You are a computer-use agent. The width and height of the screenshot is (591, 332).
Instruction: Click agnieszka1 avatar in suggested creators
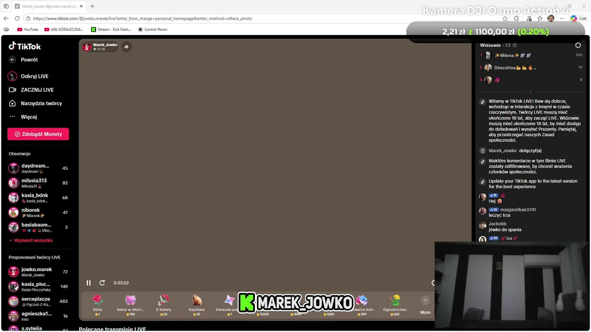pyautogui.click(x=13, y=316)
